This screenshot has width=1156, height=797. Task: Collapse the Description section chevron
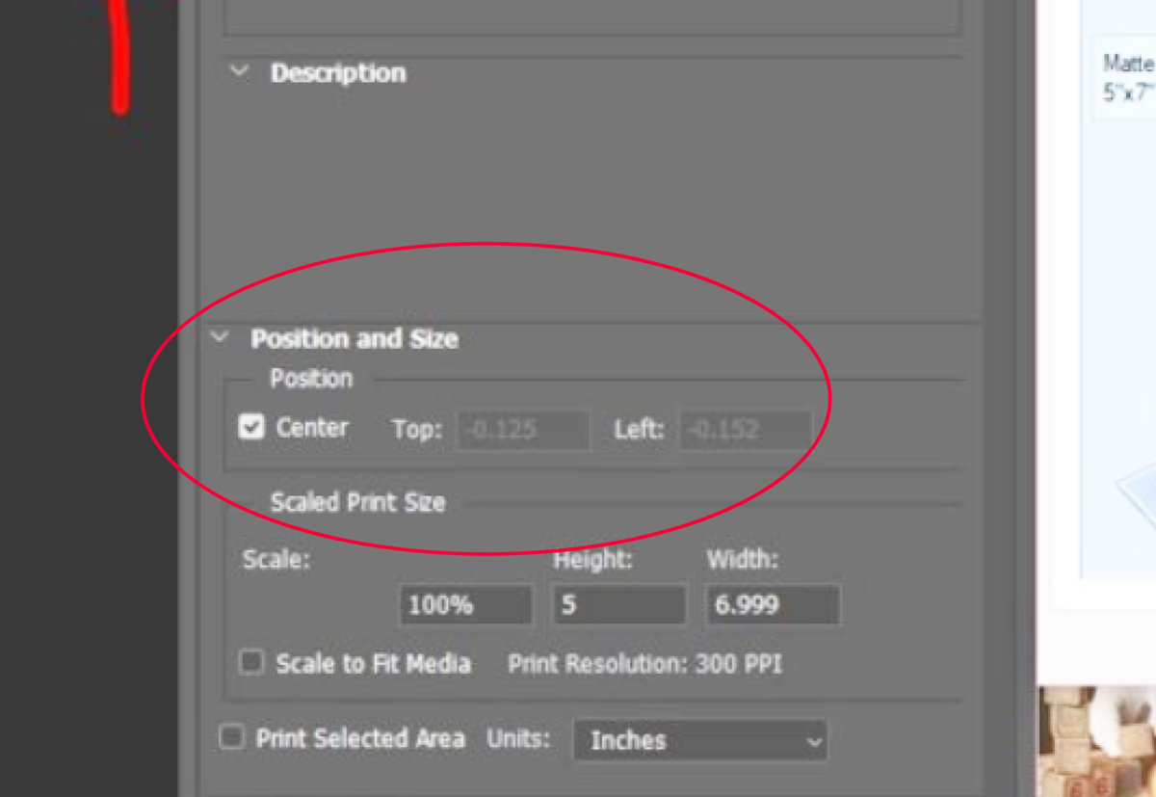pyautogui.click(x=240, y=72)
